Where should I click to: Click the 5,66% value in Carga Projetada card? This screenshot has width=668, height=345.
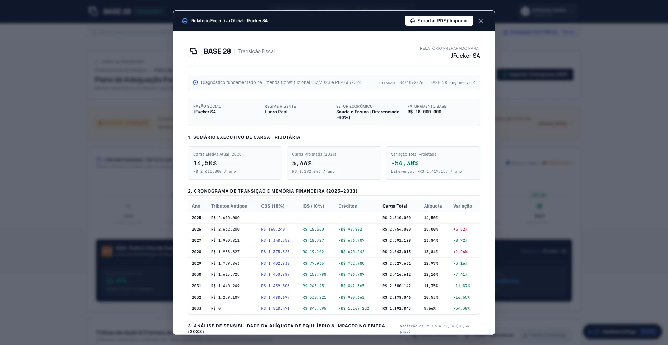click(302, 163)
